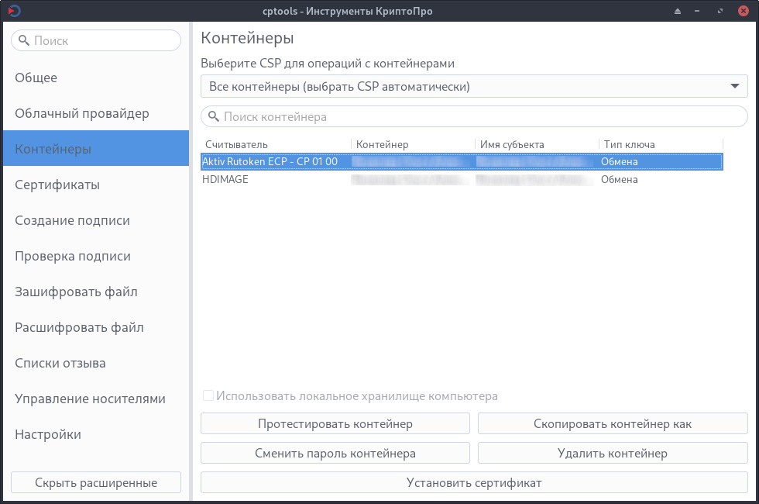Click the cptools app icon in title bar

(x=14, y=11)
